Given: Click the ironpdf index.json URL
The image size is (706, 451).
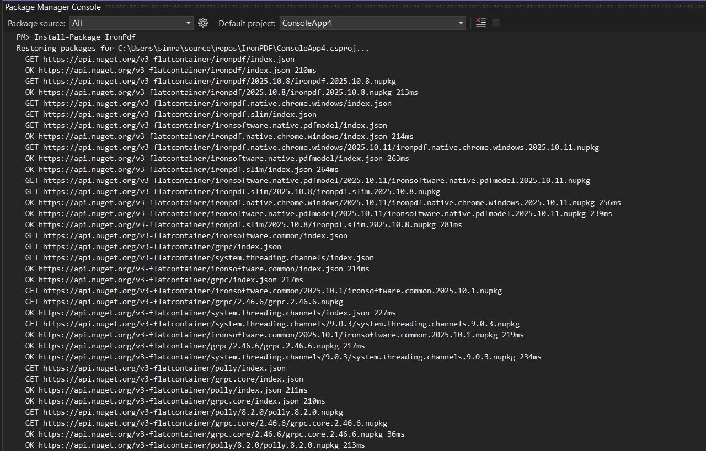Looking at the screenshot, I should pos(160,59).
